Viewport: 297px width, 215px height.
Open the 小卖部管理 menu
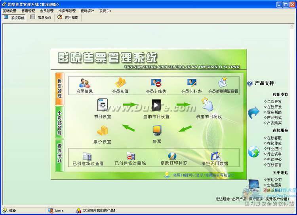[67, 11]
